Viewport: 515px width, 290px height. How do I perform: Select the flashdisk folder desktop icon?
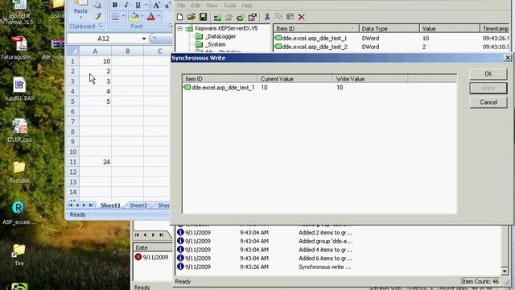pyautogui.click(x=19, y=172)
